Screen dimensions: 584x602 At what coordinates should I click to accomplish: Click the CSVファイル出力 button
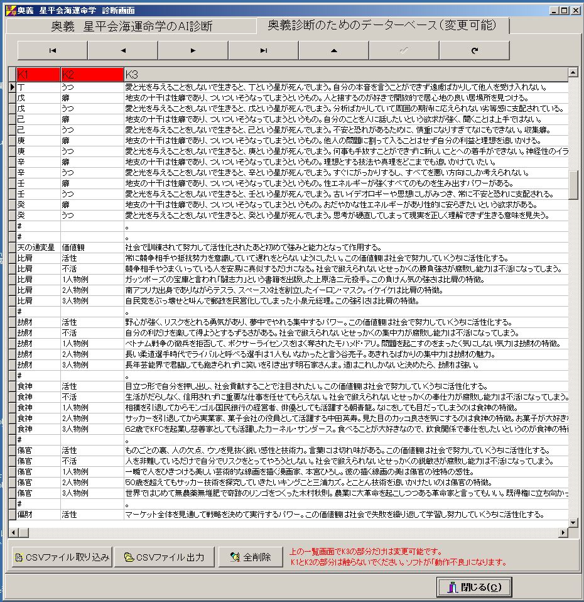point(165,557)
